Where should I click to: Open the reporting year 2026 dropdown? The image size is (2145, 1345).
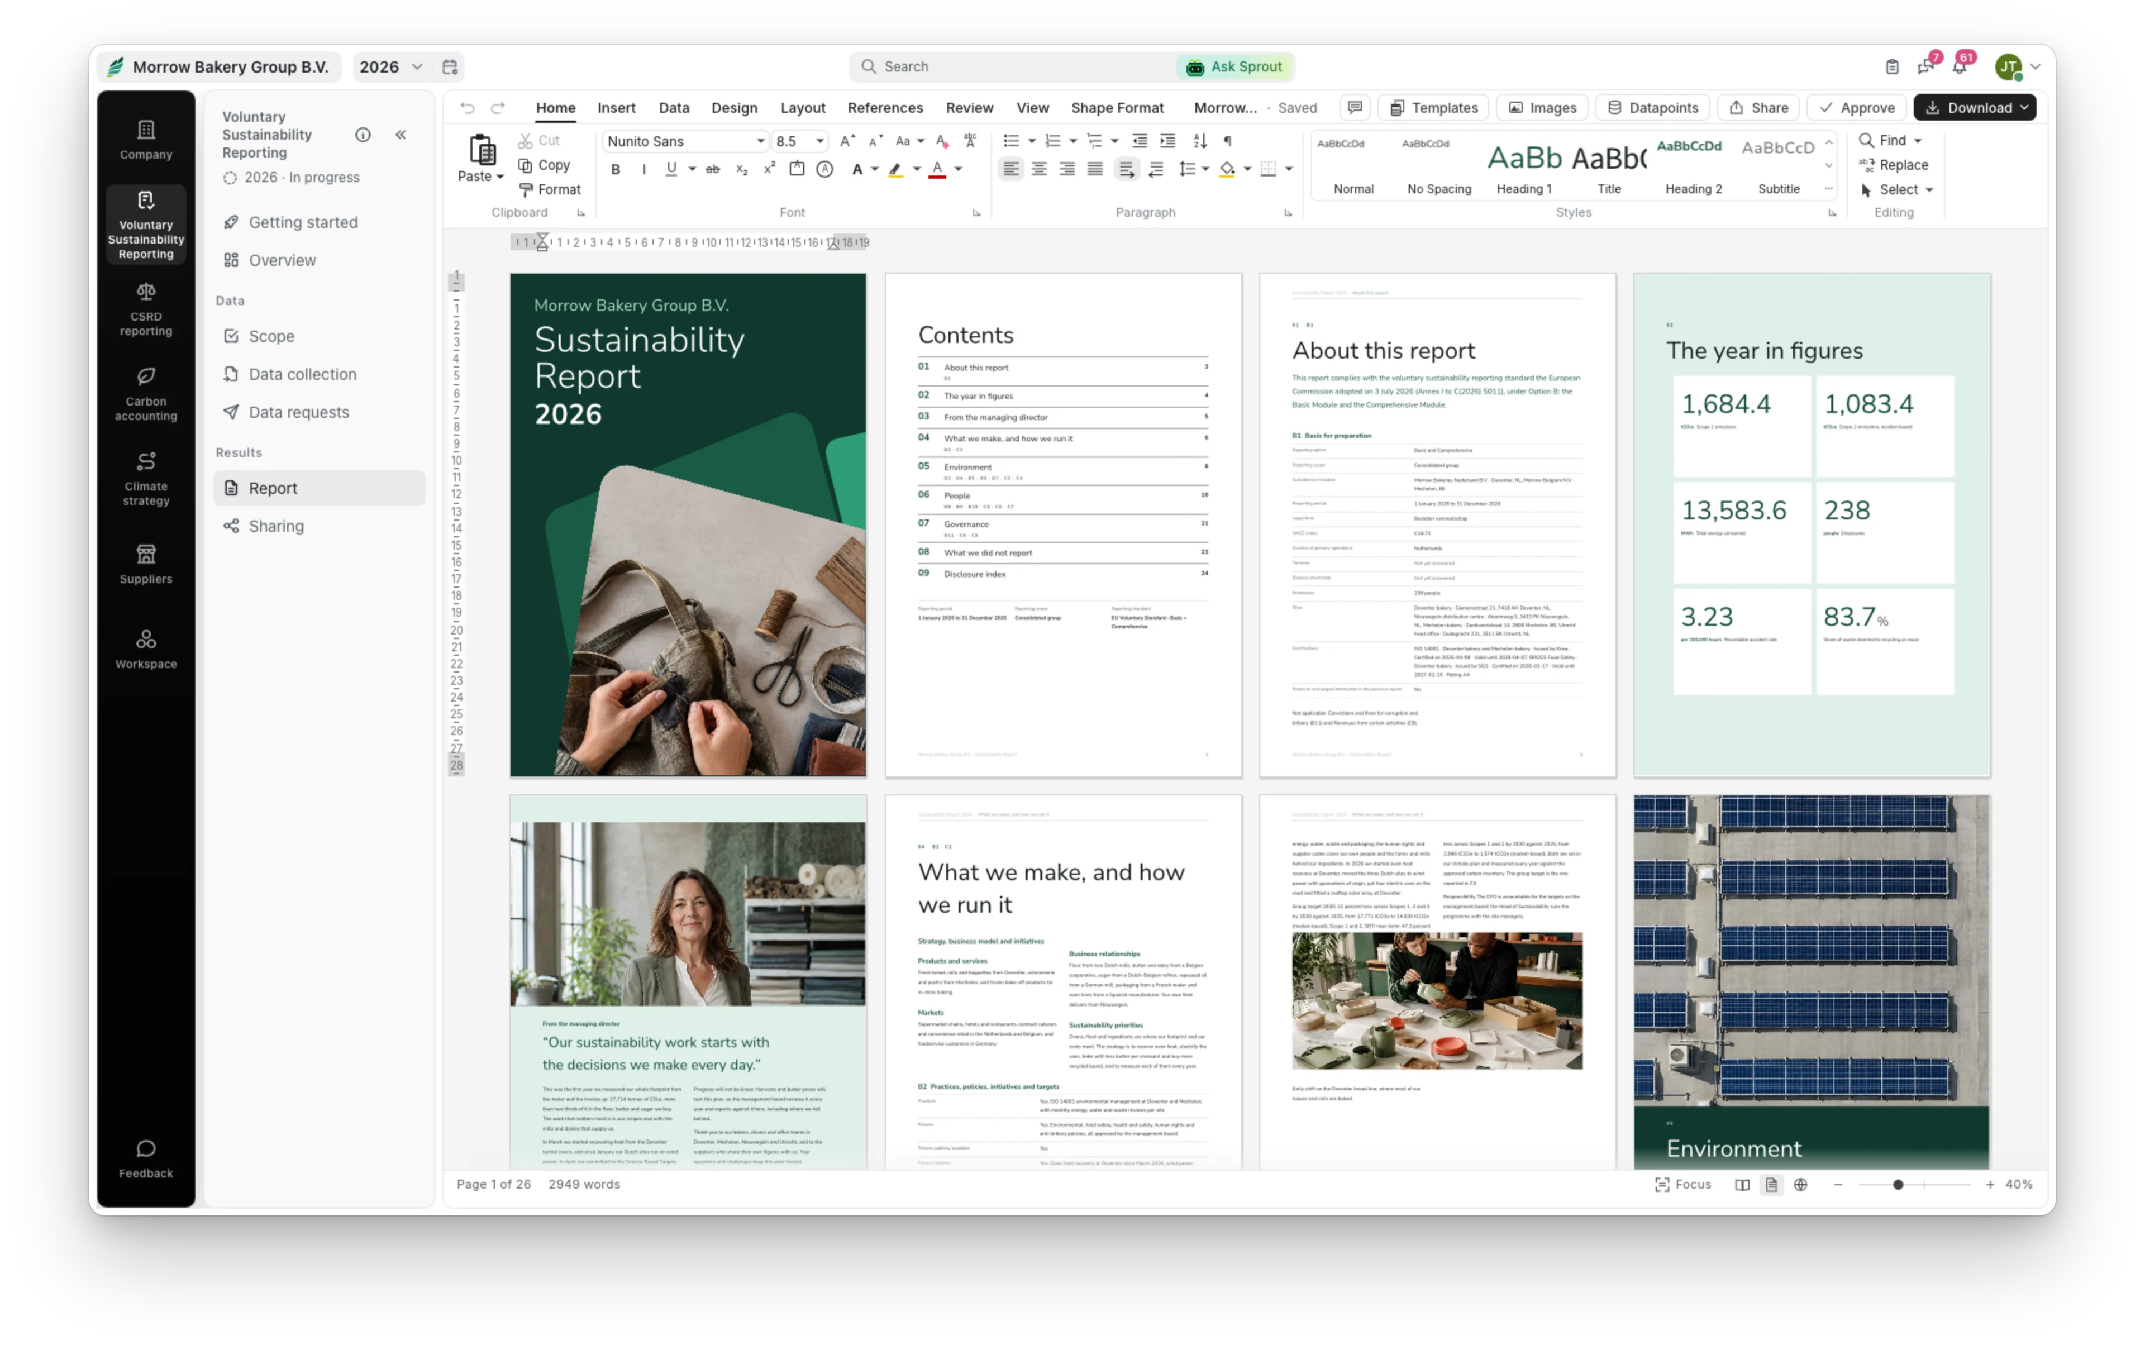click(392, 66)
